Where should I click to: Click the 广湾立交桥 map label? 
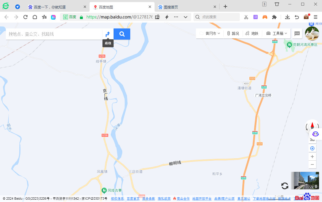(263, 95)
